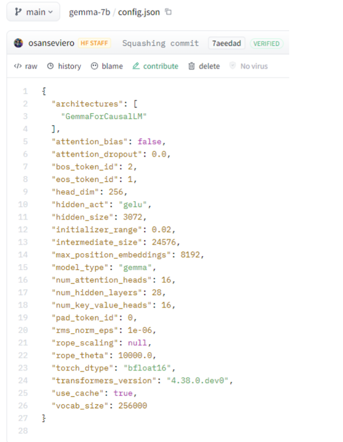Click the hidden_size value 3072
This screenshot has width=343, height=442.
point(133,217)
